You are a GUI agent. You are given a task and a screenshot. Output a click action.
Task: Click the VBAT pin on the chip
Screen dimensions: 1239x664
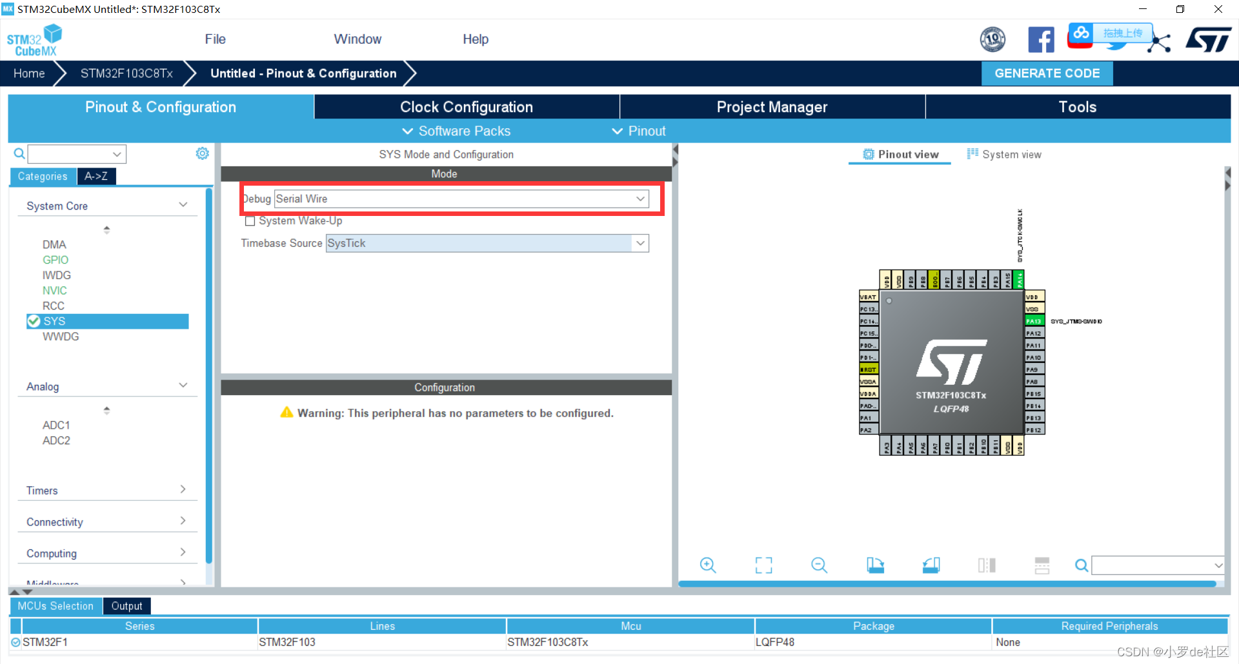point(869,297)
